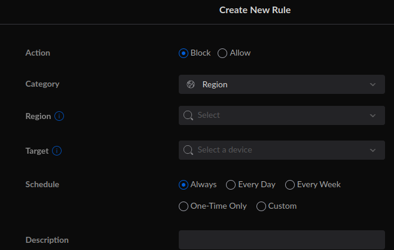Click the Region category value text
Image resolution: width=394 pixels, height=250 pixels.
[215, 85]
